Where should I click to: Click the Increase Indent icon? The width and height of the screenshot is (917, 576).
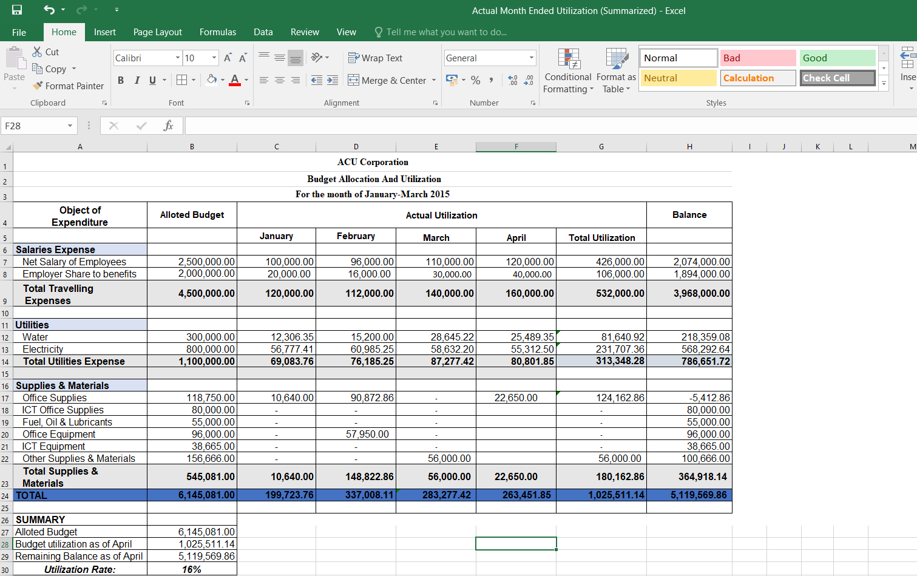333,80
